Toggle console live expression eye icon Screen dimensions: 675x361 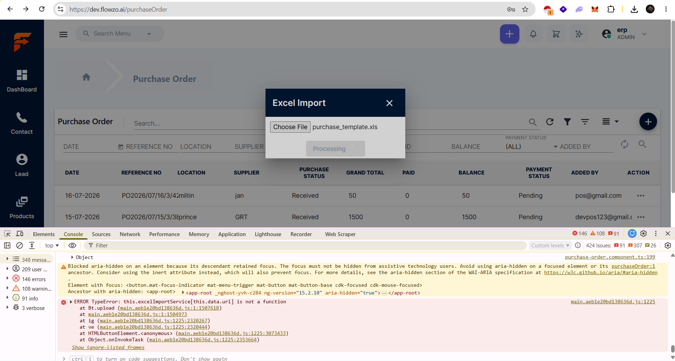[x=72, y=246]
